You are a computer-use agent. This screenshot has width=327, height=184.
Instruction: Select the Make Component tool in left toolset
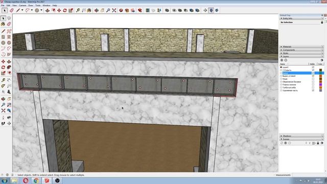tap(9, 18)
